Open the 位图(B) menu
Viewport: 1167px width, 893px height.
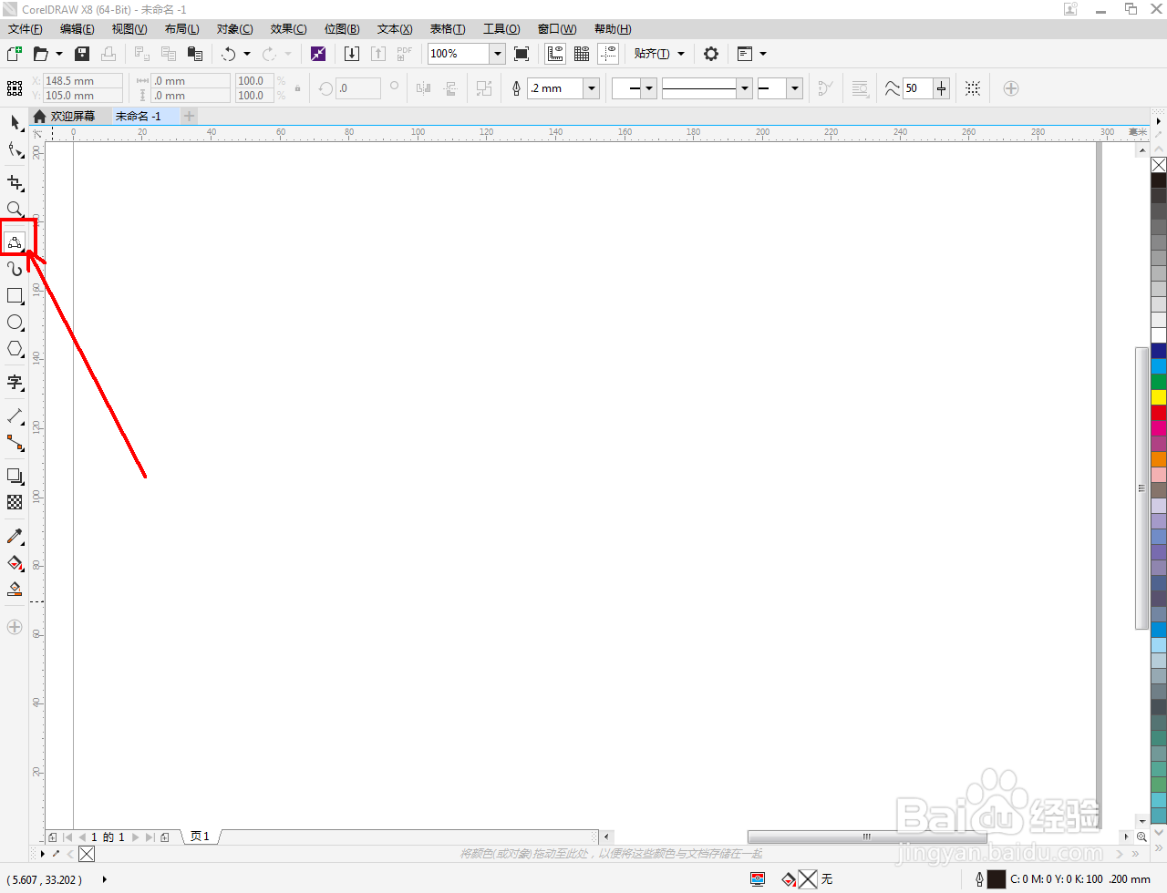[342, 29]
